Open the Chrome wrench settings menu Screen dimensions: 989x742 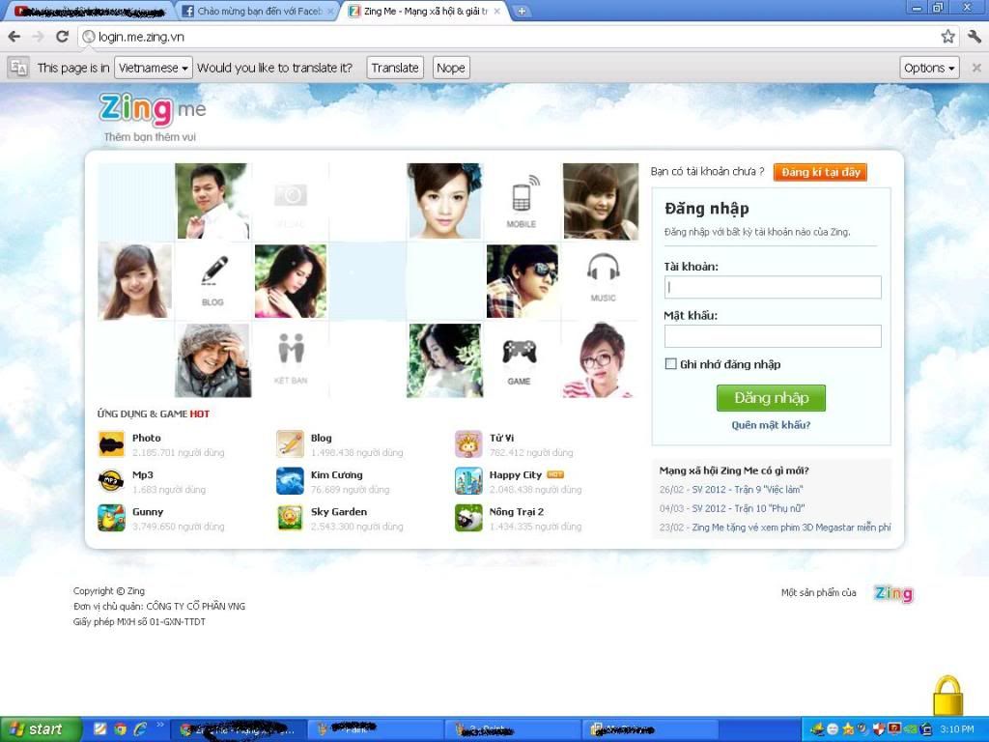(x=974, y=37)
